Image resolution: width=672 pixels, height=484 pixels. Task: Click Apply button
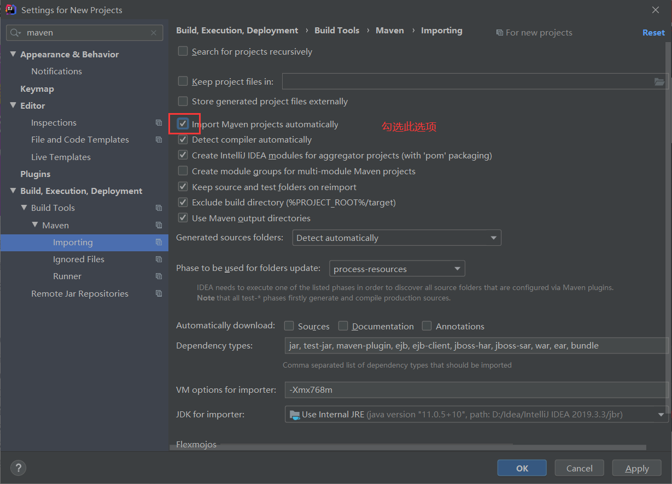click(637, 468)
